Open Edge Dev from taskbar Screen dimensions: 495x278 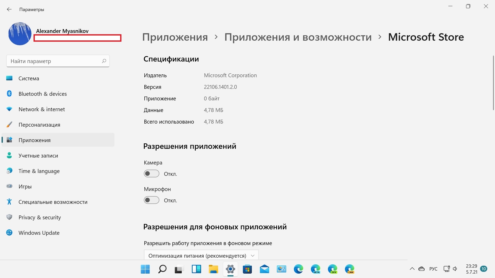pyautogui.click(x=332, y=269)
